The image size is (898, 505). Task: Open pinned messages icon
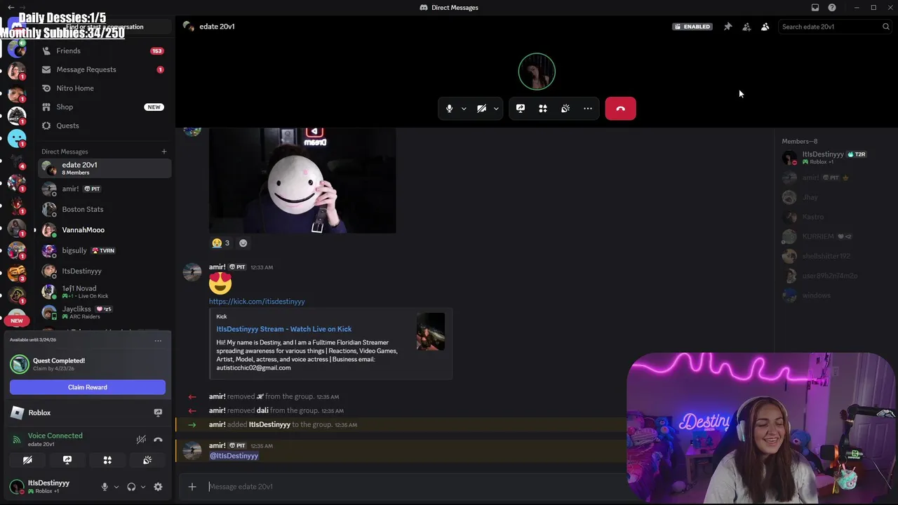pos(728,27)
